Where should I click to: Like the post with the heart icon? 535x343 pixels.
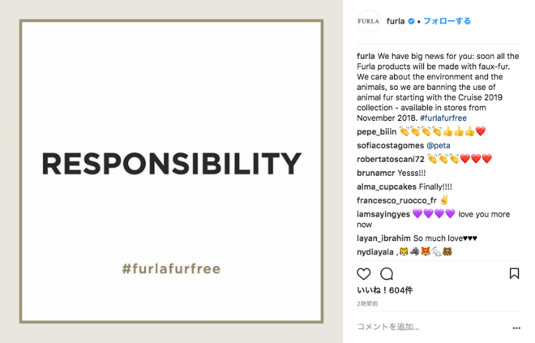coord(363,274)
